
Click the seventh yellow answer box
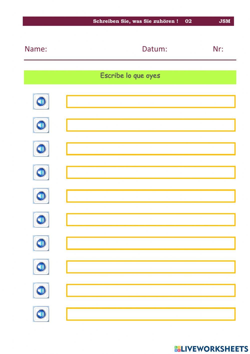[x=151, y=243]
